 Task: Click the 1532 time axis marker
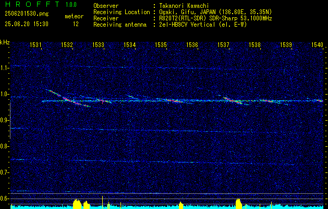click(x=67, y=44)
